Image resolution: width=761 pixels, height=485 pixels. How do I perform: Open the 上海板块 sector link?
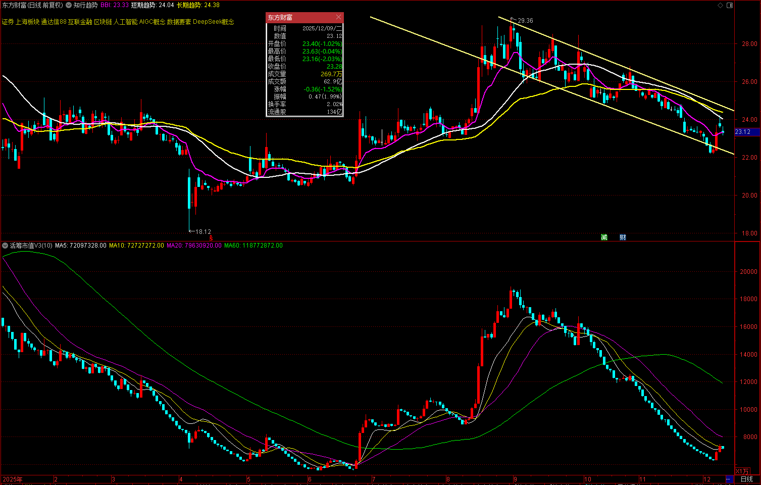pos(27,22)
